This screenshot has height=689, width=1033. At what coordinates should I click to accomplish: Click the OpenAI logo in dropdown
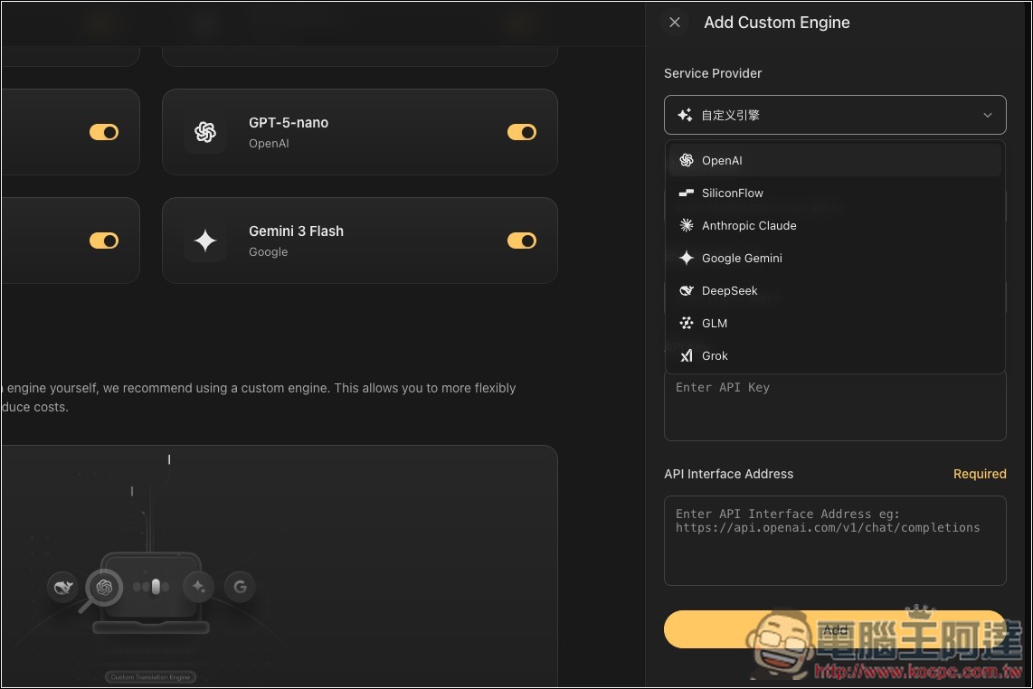[687, 160]
